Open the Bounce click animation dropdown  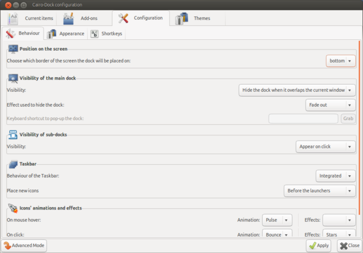(x=277, y=233)
